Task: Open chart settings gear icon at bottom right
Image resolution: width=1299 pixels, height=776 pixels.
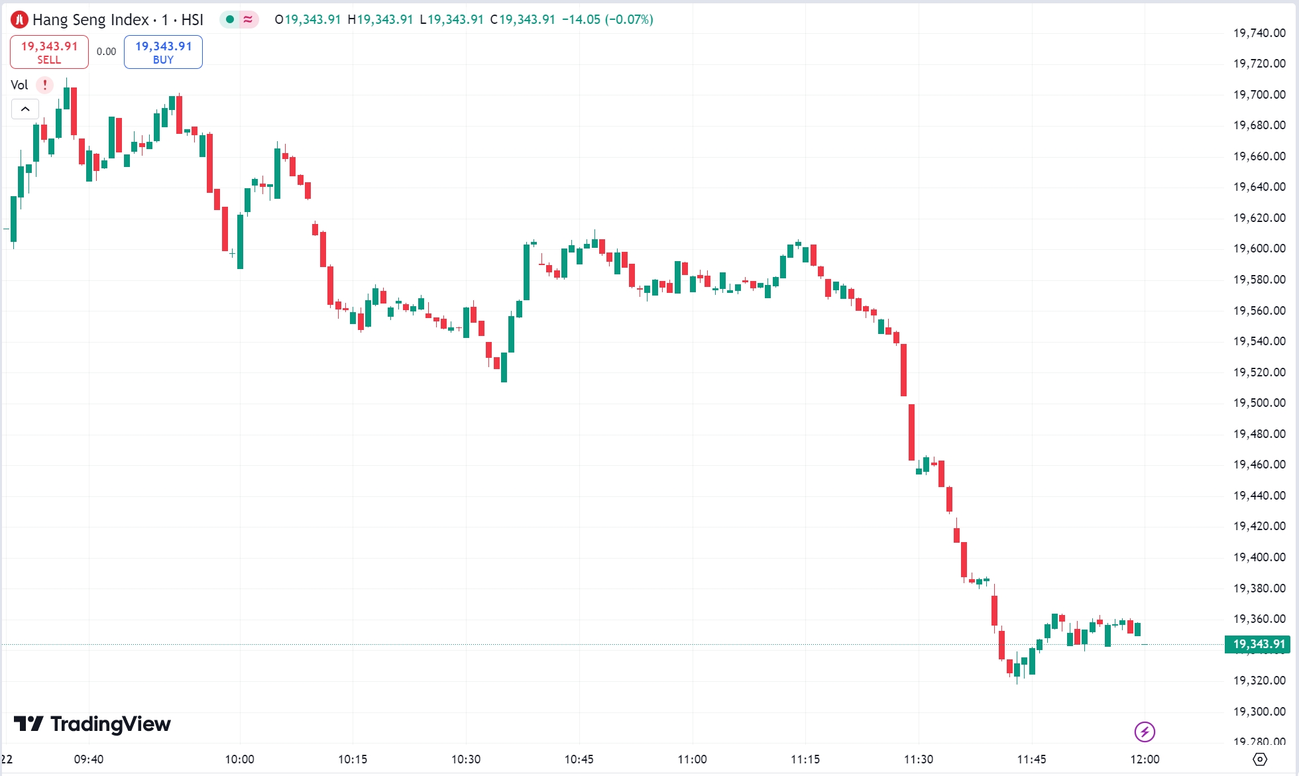Action: tap(1260, 759)
